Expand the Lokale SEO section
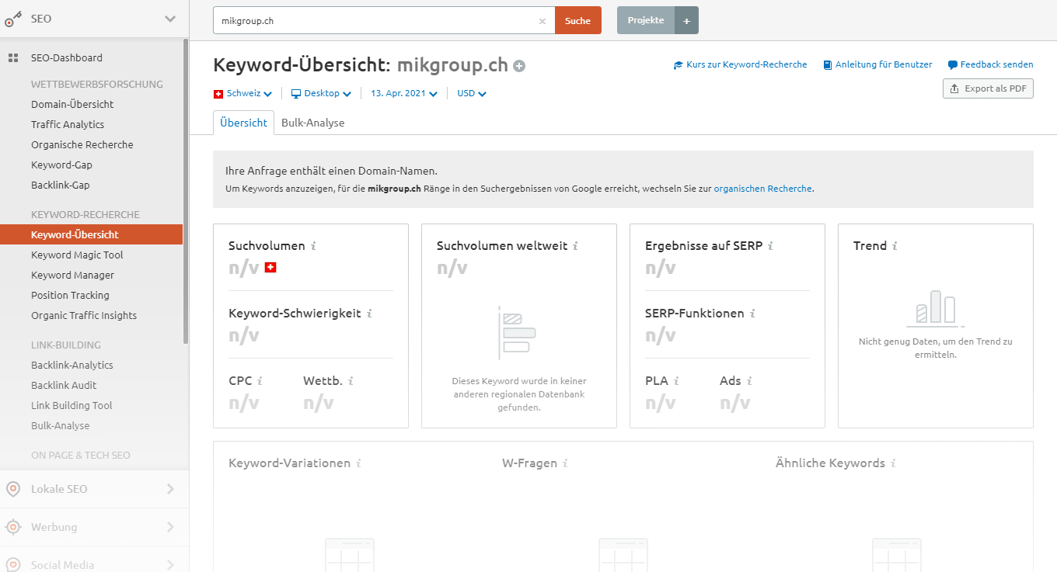The height and width of the screenshot is (572, 1057). point(170,490)
